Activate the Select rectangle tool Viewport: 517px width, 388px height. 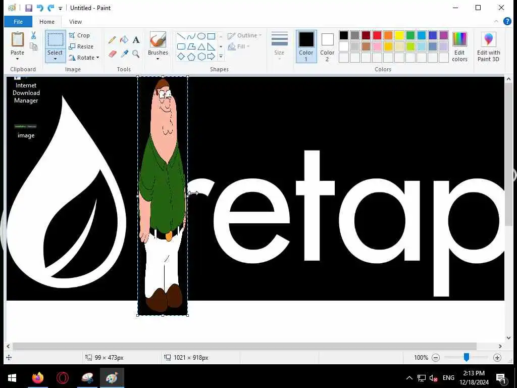coord(55,40)
